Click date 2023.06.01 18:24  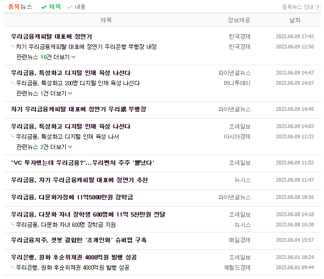295,257
